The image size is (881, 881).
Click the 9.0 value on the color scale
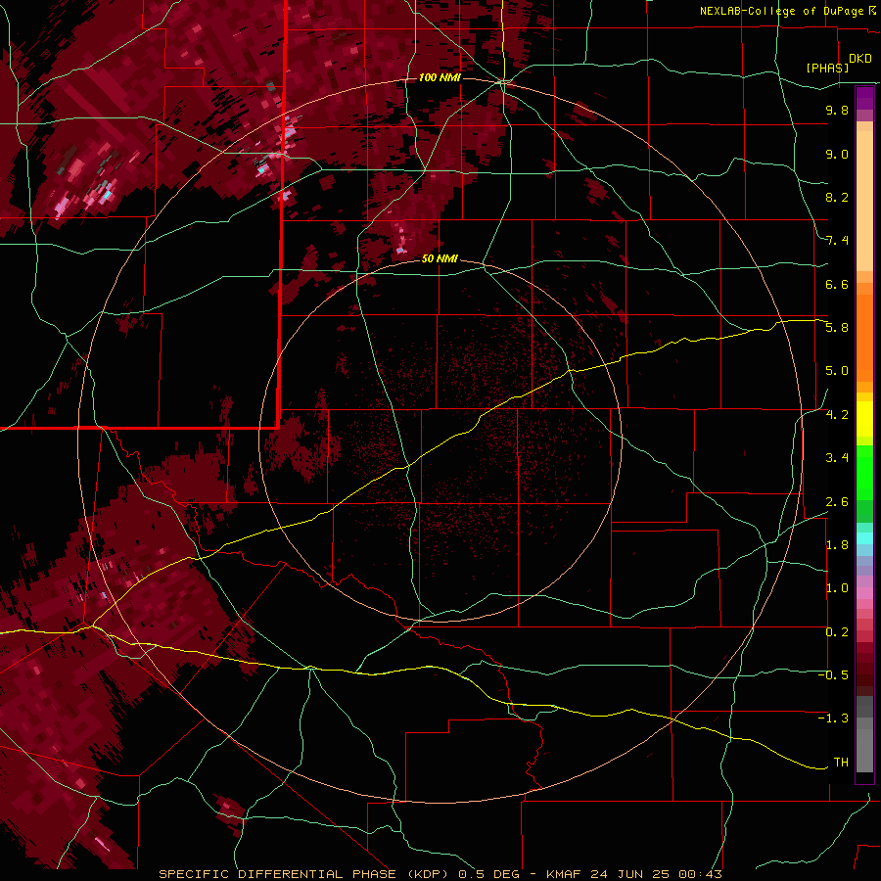(x=837, y=154)
